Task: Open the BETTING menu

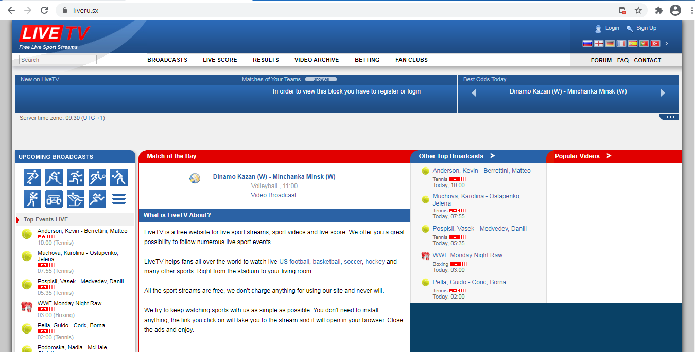Action: [367, 60]
